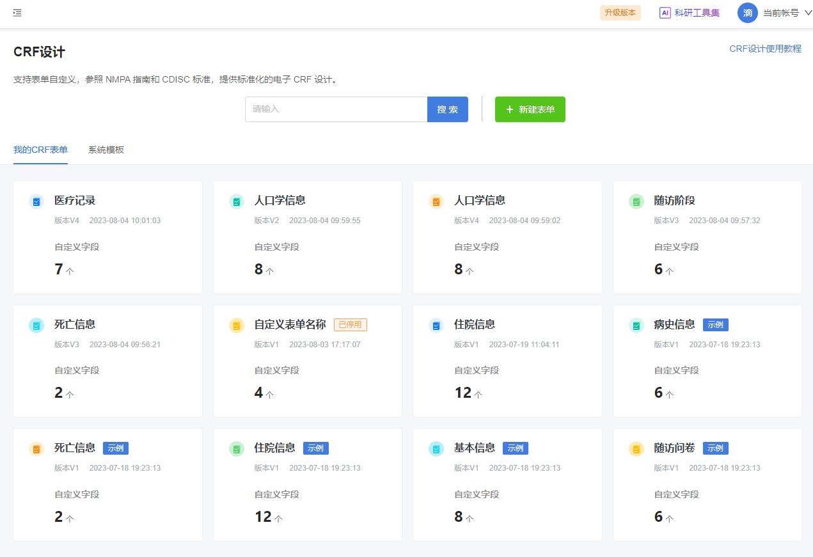Open the CRF设计使用教程 link
Viewport: 813px width, 557px height.
coord(765,49)
